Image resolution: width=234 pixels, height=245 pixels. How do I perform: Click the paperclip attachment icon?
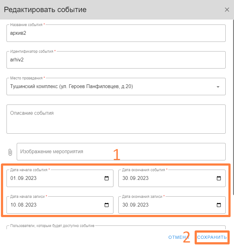click(10, 152)
